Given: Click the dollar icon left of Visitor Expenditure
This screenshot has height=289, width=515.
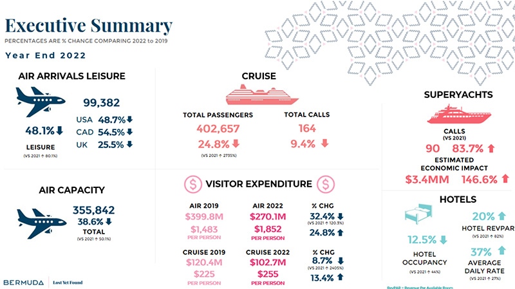Looking at the screenshot, I should coord(192,185).
